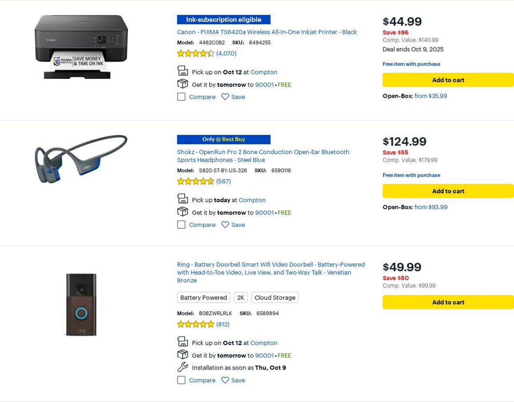Click the heart Save icon for Canon printer

(225, 97)
